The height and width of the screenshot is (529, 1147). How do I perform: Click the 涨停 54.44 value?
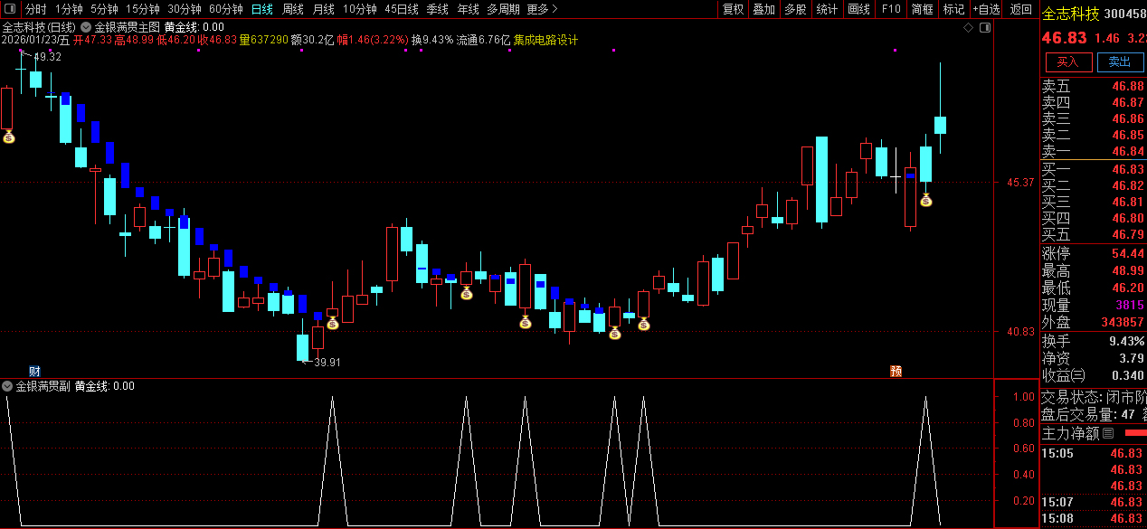click(1128, 253)
